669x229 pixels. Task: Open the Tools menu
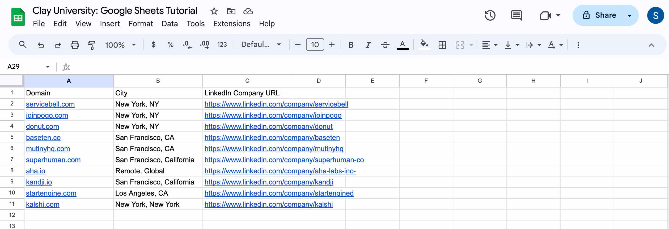tap(196, 24)
